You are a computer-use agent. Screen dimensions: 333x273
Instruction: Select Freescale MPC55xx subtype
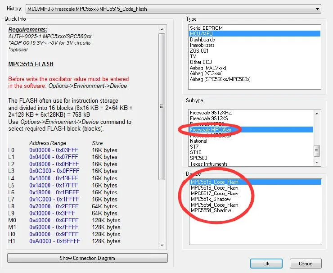click(x=251, y=129)
